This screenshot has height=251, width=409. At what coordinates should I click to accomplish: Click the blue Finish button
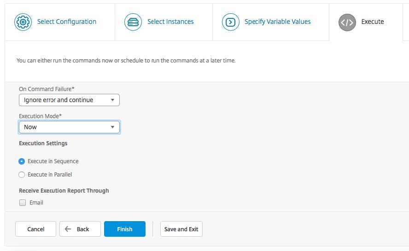click(125, 229)
